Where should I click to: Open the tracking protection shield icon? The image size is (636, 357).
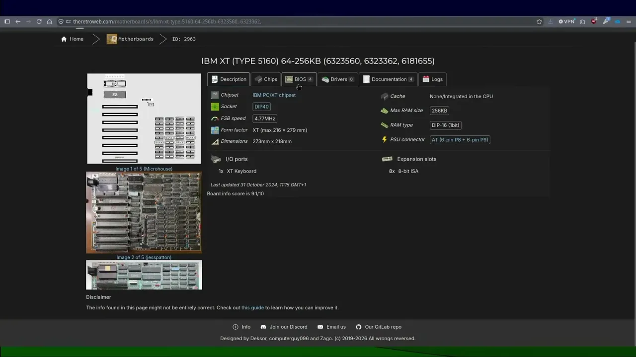(x=61, y=21)
